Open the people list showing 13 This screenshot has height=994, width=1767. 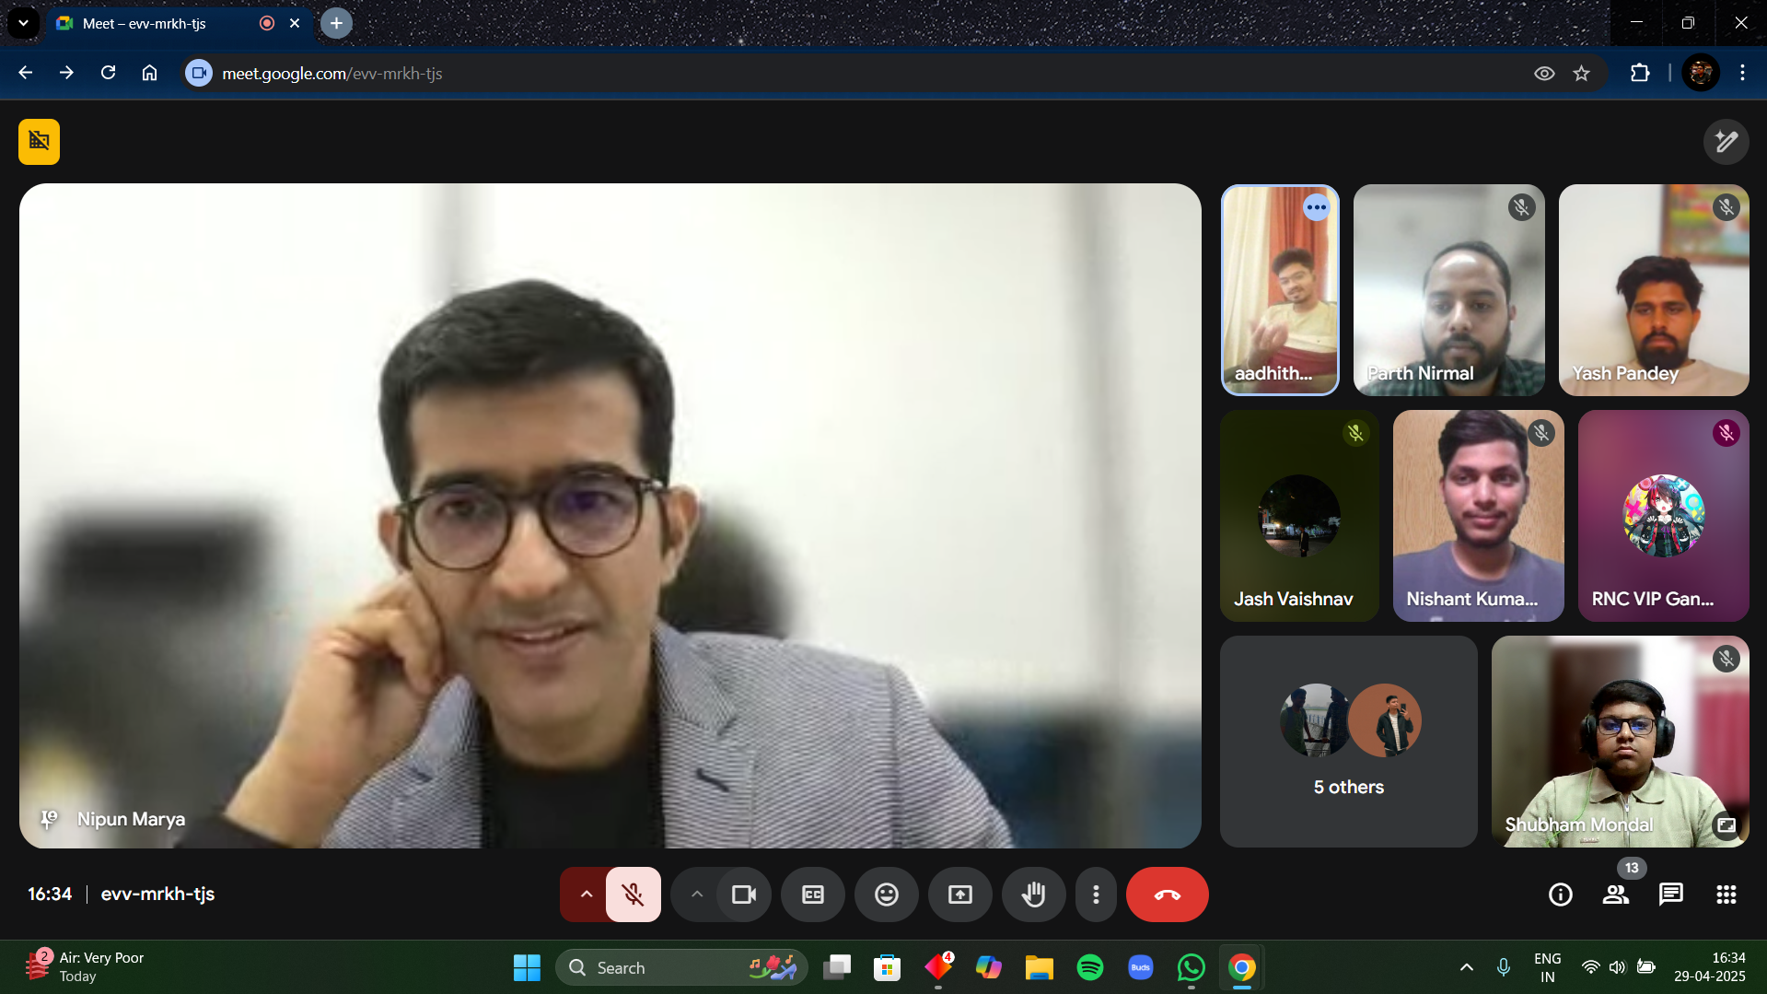coord(1615,895)
